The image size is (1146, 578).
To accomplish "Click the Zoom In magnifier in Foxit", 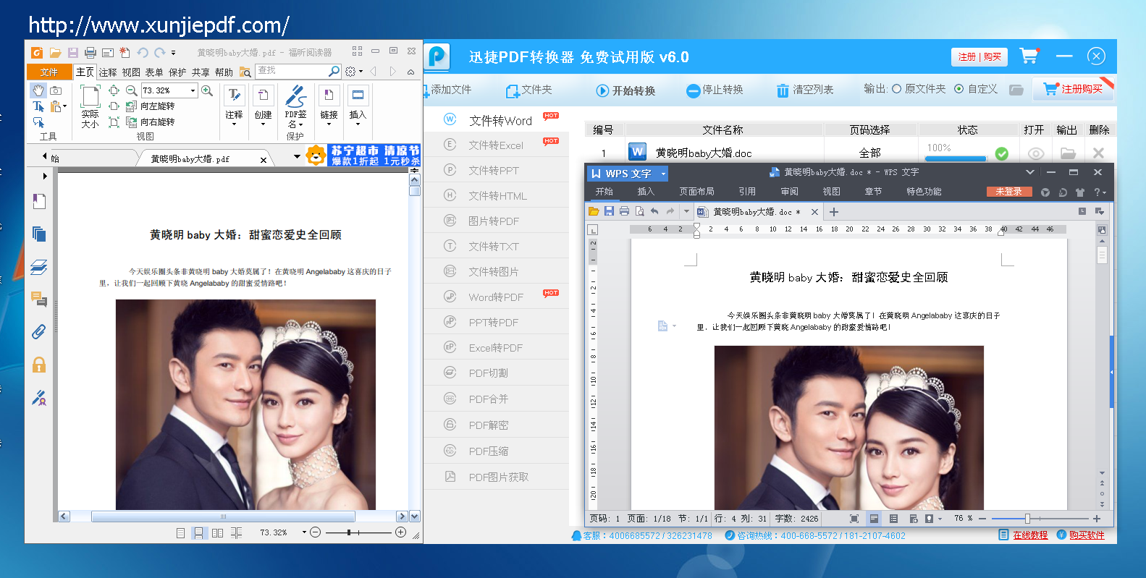I will (207, 90).
